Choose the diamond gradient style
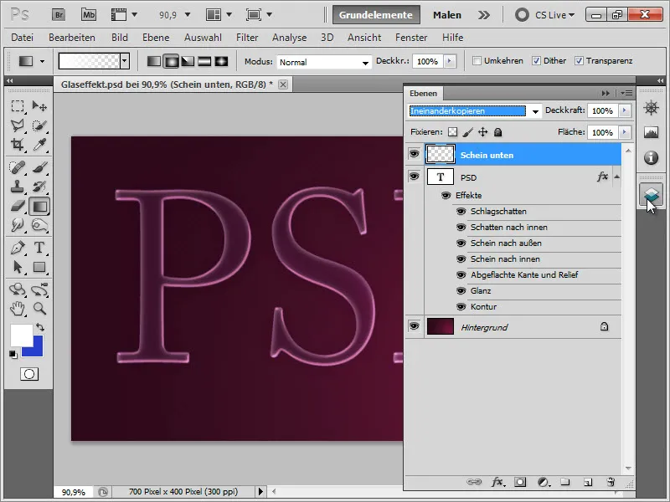Image resolution: width=670 pixels, height=502 pixels. click(221, 61)
